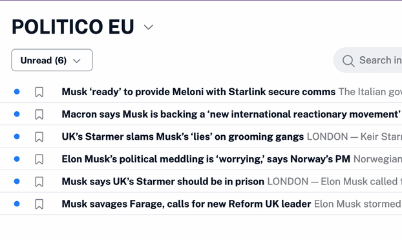Viewport: 402px width, 240px height.
Task: Open 'Musk says UK's Starmer should be in prison'
Action: tap(163, 182)
